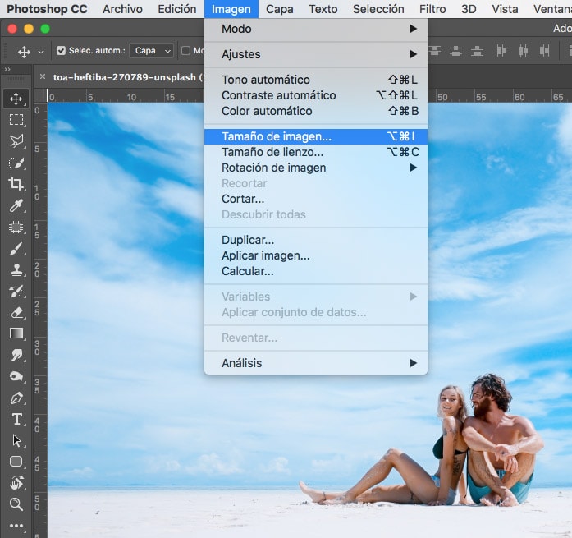This screenshot has height=538, width=572.
Task: Select the Pen tool
Action: click(x=16, y=398)
